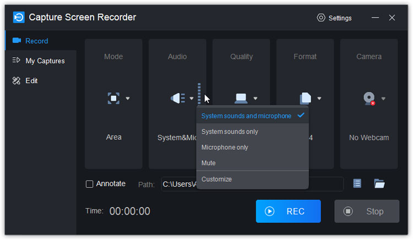Start recording with the REC button
This screenshot has height=240, width=413.
[x=289, y=211]
